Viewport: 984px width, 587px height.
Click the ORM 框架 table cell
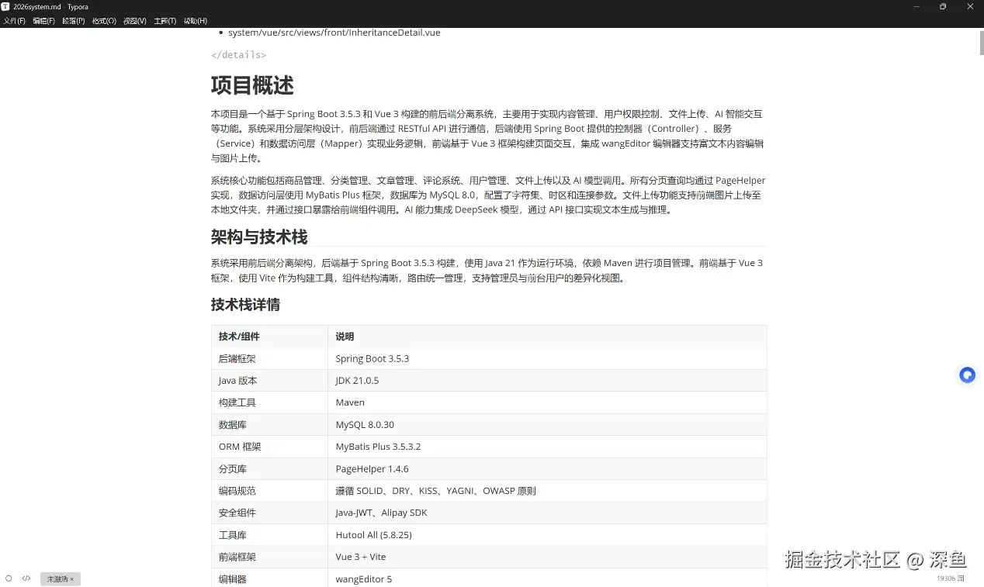(x=269, y=447)
